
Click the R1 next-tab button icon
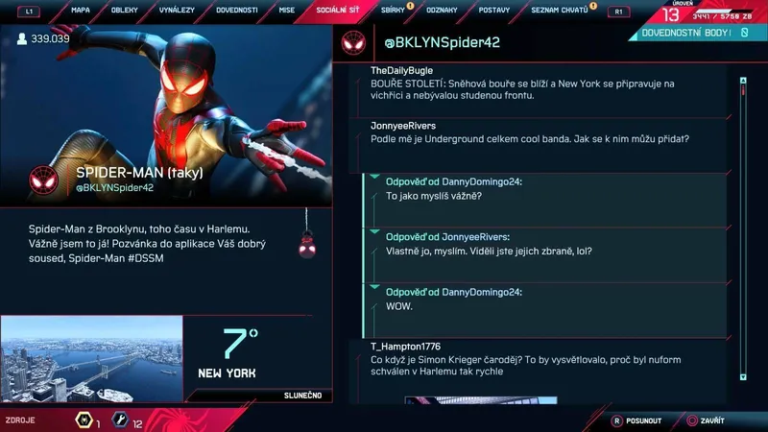point(618,12)
